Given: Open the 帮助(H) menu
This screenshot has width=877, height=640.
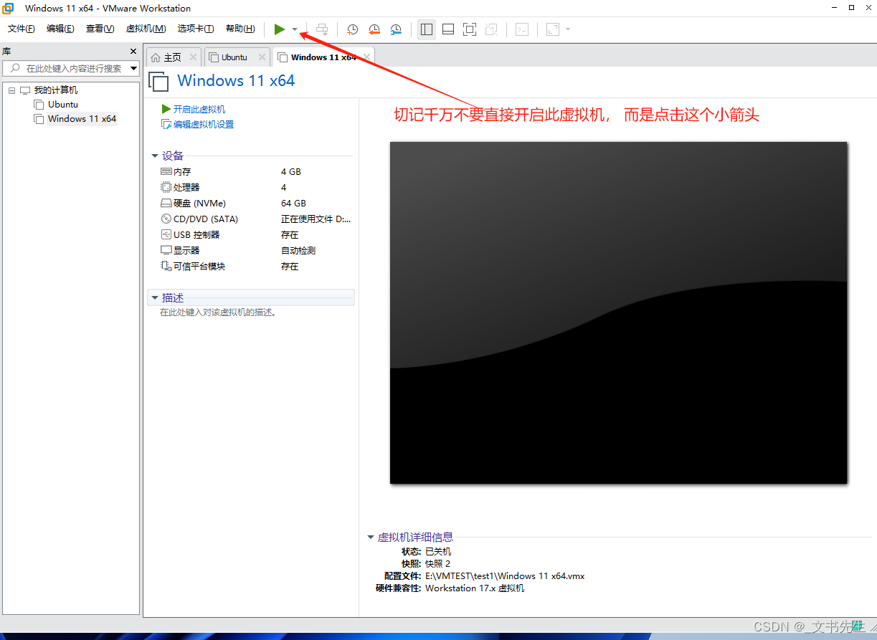Looking at the screenshot, I should coord(240,29).
